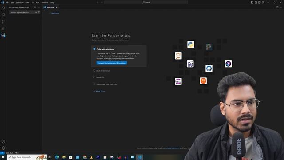Image resolution: width=284 pixels, height=160 pixels.
Task: Navigate forward with title bar arrow
Action: click(102, 2)
